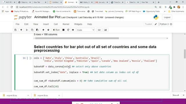This screenshot has height=104, width=186.
Task: Run the selected cell
Action: pyautogui.click(x=56, y=30)
